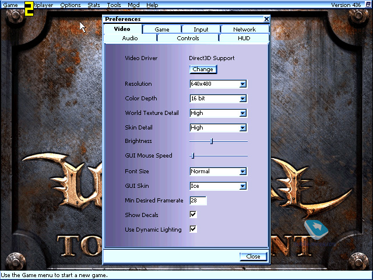
Task: Expand the Color Depth dropdown
Action: [243, 99]
